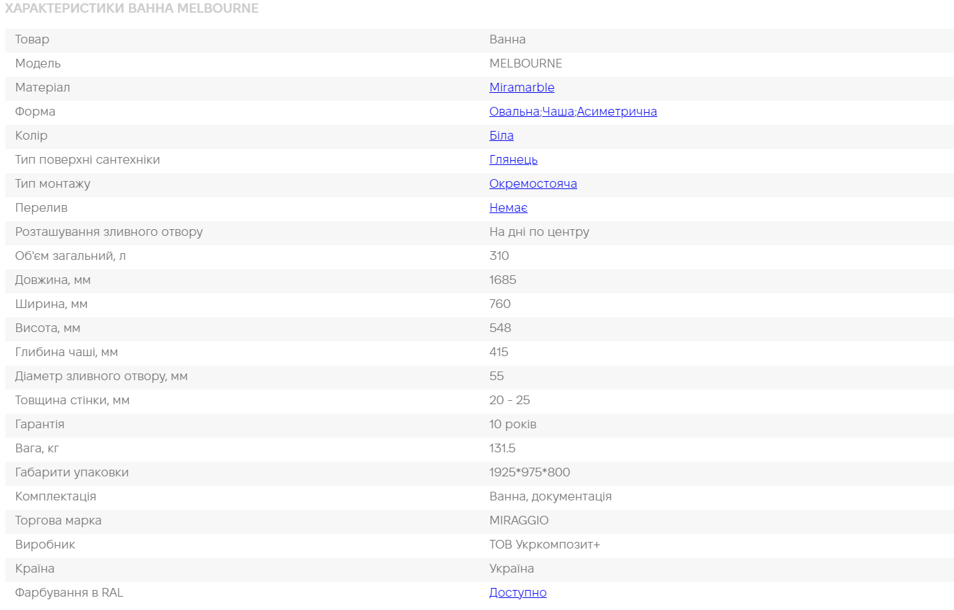Click the Немає overflow link
This screenshot has height=610, width=954.
point(508,208)
